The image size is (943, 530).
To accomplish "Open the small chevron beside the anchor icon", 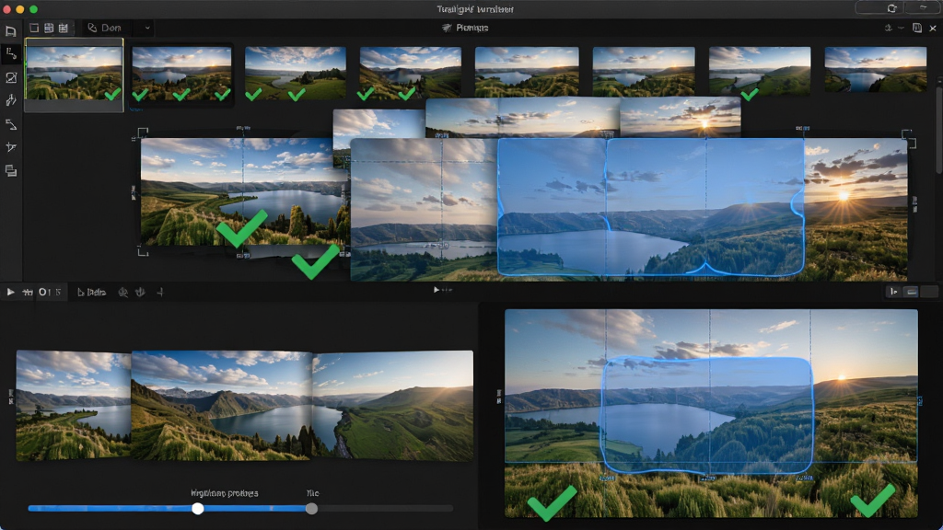I will pos(901,28).
